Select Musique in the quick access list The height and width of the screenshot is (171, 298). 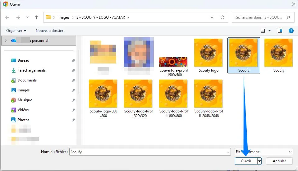coord(25,100)
